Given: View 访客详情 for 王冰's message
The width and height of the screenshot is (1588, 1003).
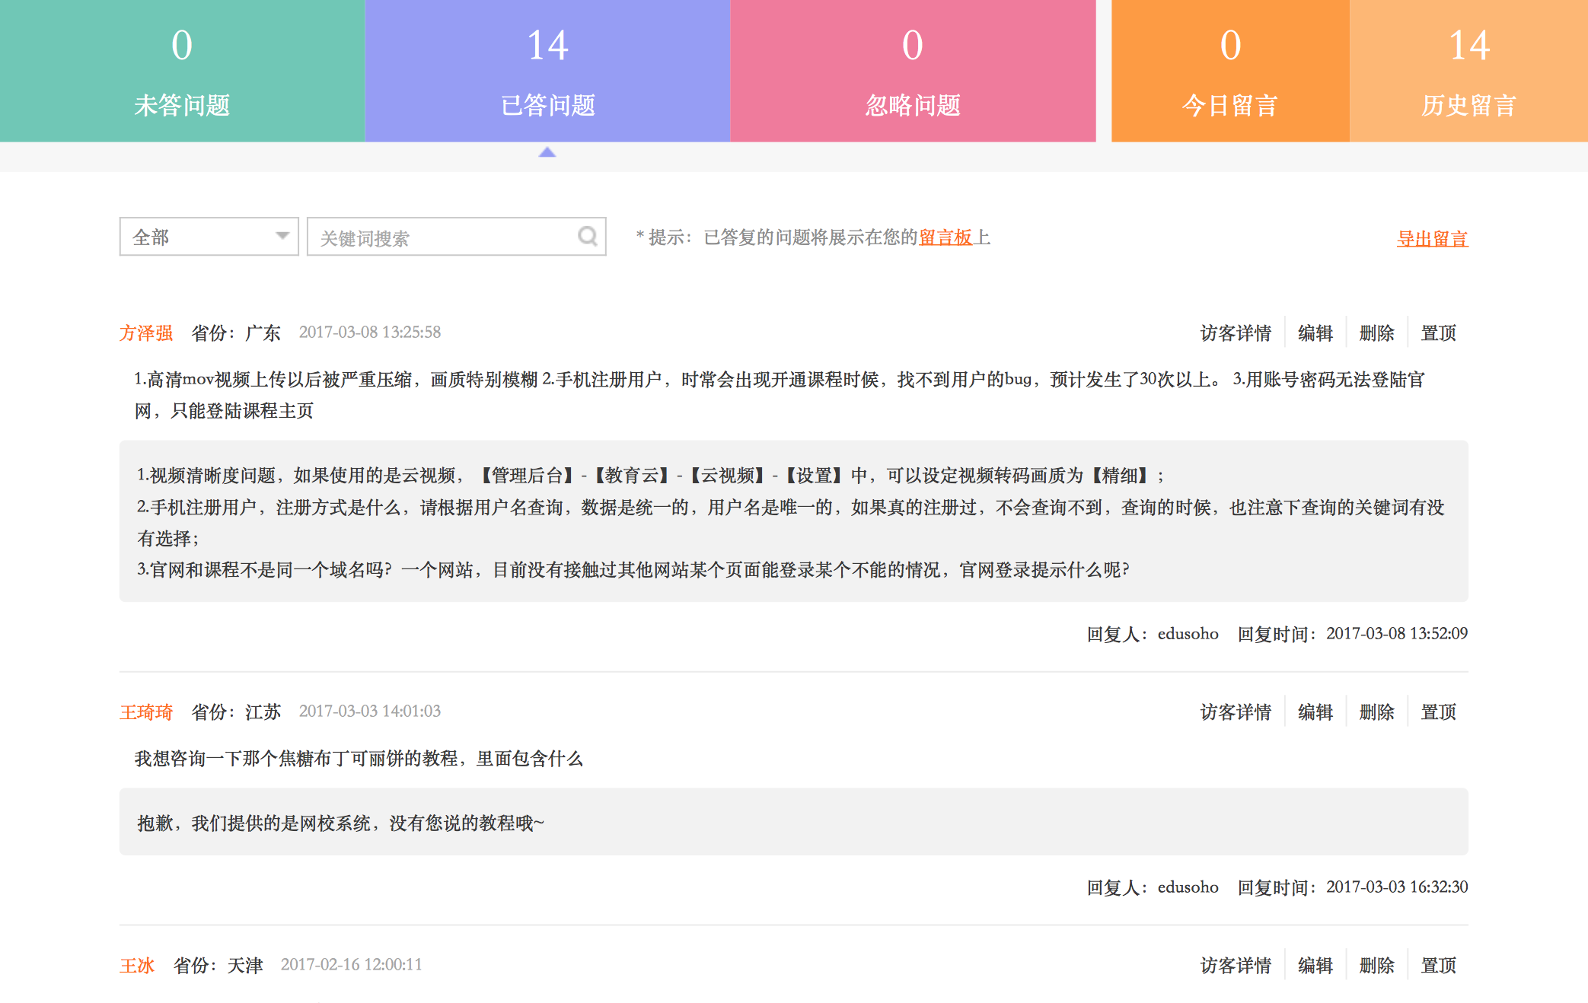Looking at the screenshot, I should 1236,965.
